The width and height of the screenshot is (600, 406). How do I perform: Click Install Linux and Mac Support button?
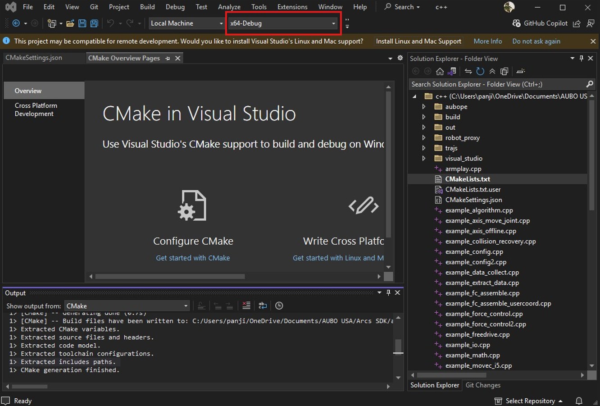tap(418, 41)
